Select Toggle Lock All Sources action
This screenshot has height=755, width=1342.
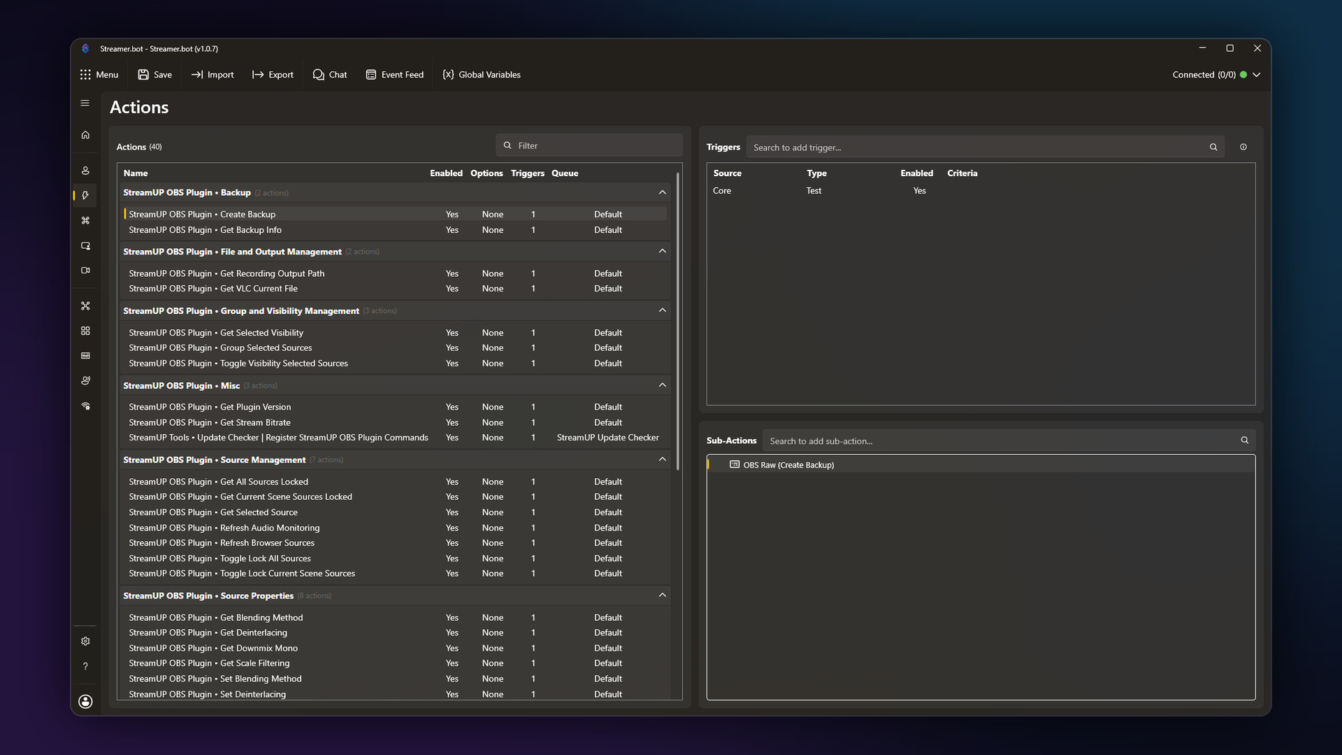(x=395, y=559)
